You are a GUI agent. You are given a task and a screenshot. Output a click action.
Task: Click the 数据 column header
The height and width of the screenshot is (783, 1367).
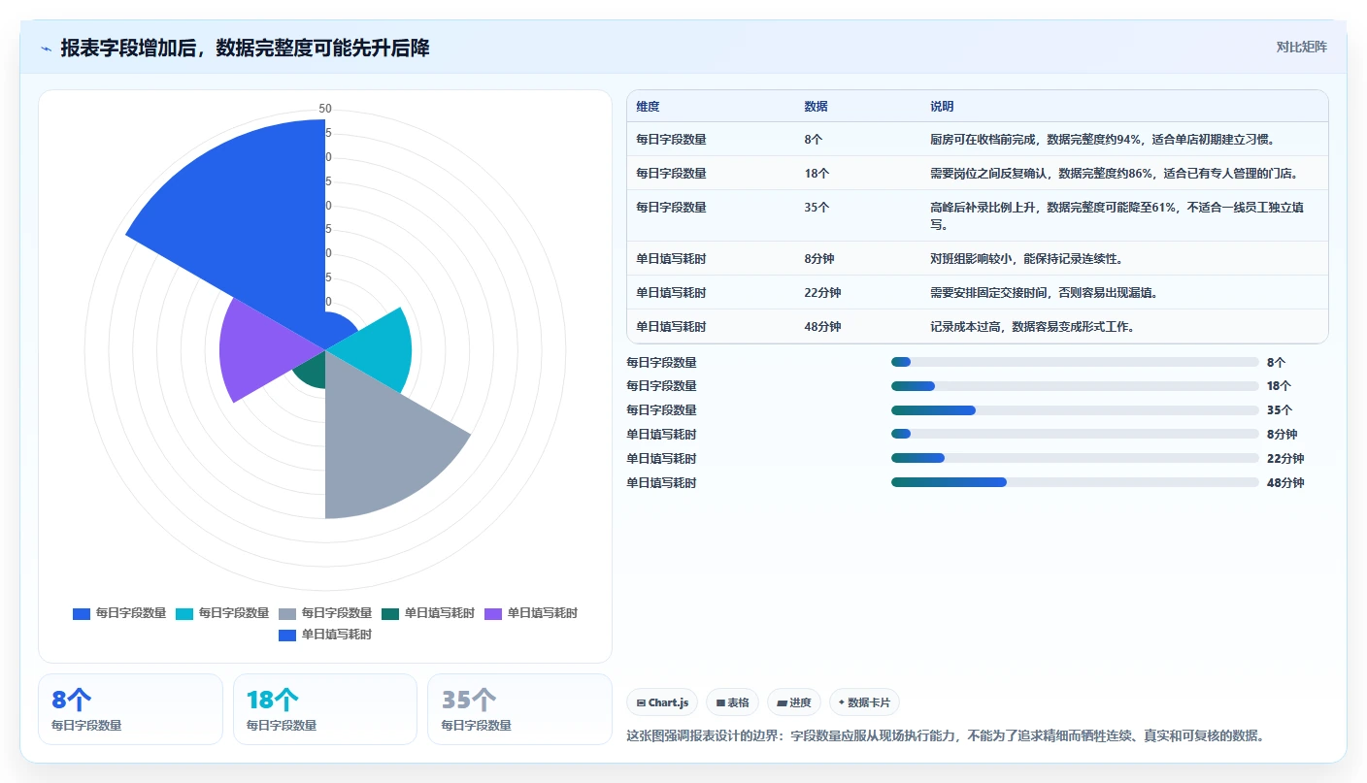tap(816, 107)
